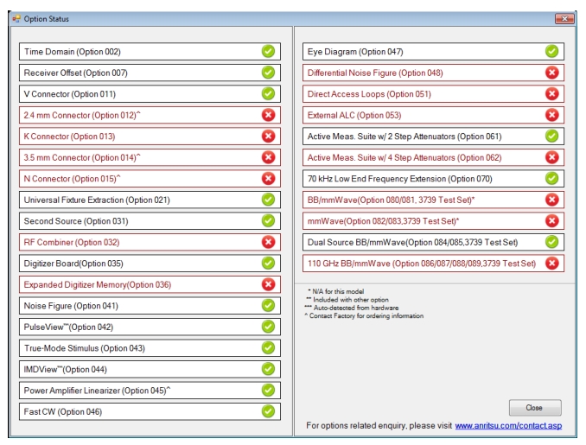Image resolution: width=586 pixels, height=445 pixels.
Task: Click the Fast CW (Option 046) text
Action: (x=63, y=412)
